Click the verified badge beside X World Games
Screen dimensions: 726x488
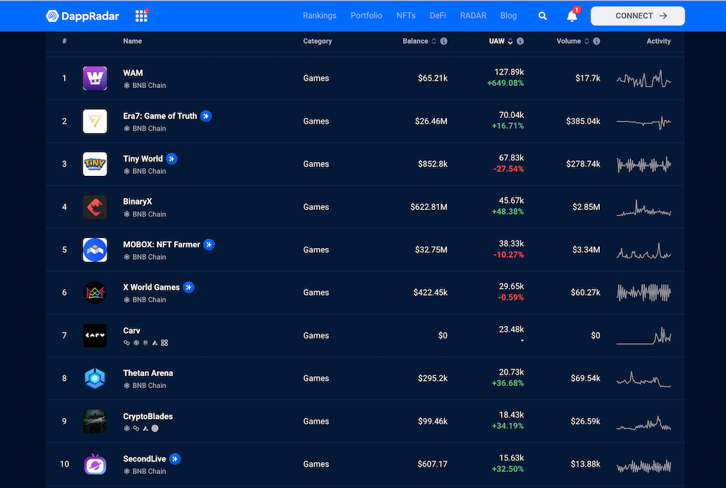(188, 287)
